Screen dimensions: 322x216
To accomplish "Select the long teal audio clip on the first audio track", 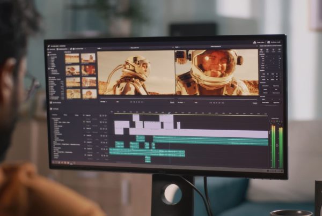I will [x=210, y=141].
